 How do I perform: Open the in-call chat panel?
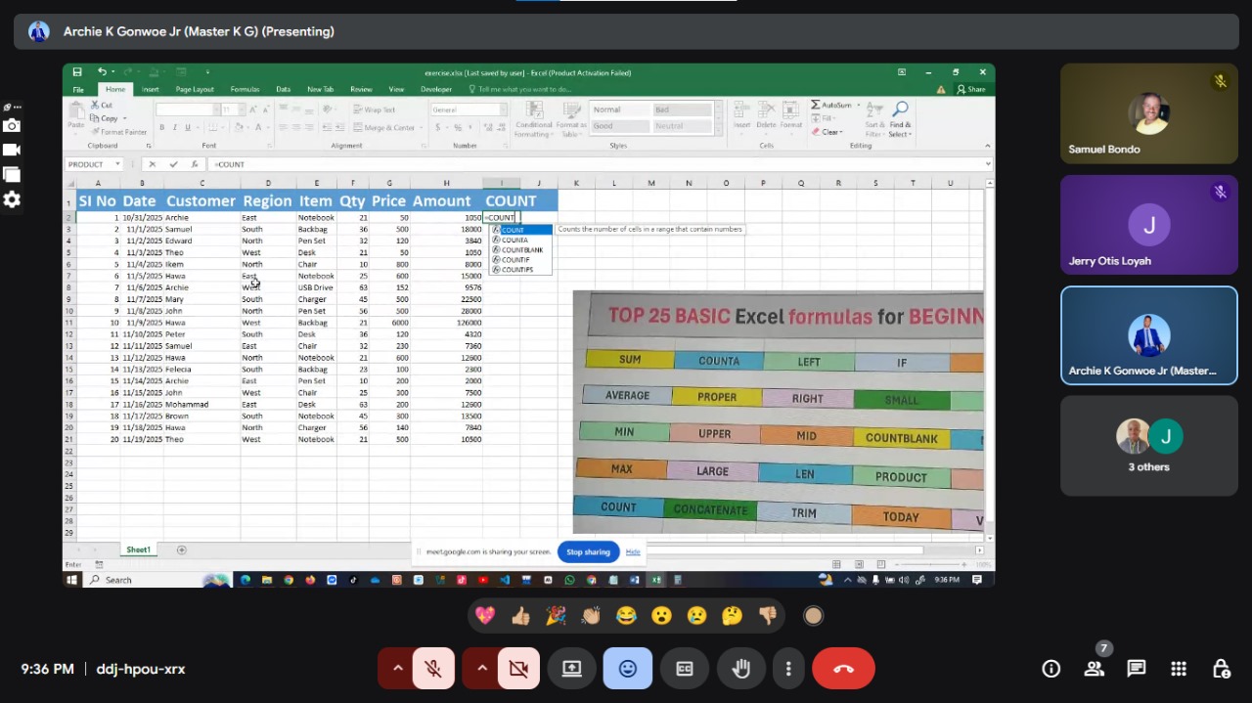[1136, 669]
